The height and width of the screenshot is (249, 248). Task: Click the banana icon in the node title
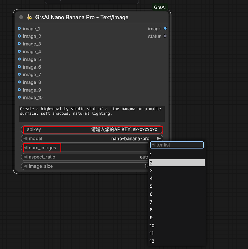pos(29,17)
